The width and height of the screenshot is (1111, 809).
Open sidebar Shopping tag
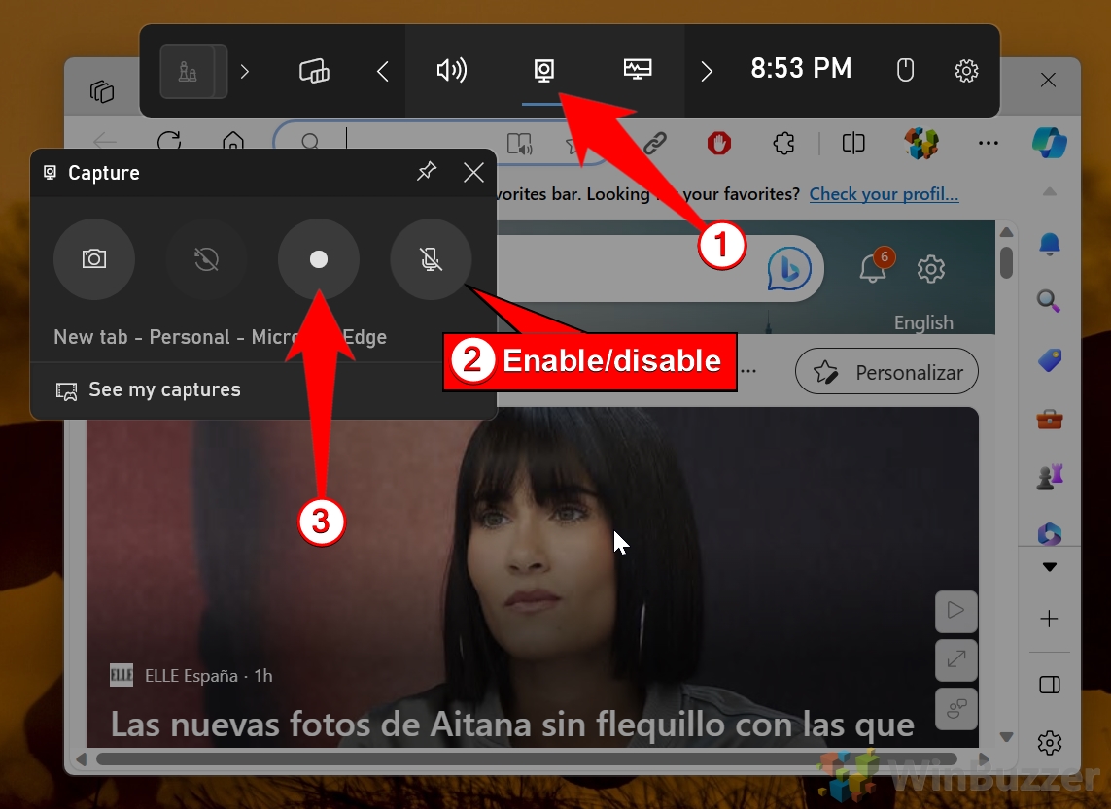(1050, 360)
